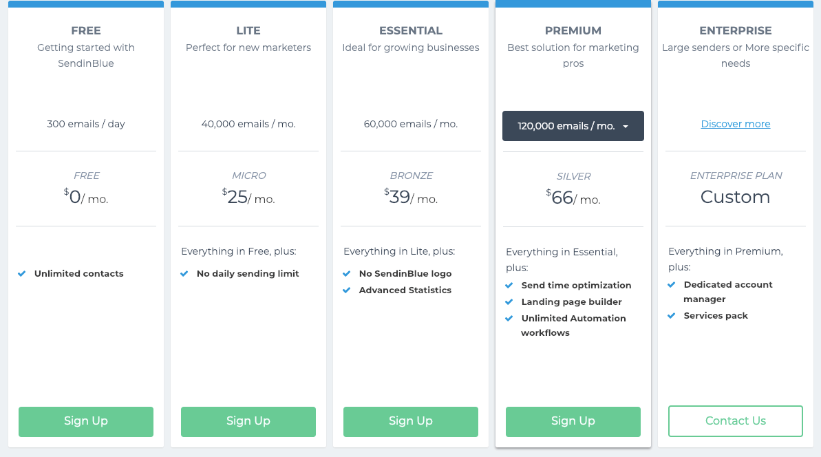Click the Premium $66/mo. price
This screenshot has width=821, height=457.
573,198
